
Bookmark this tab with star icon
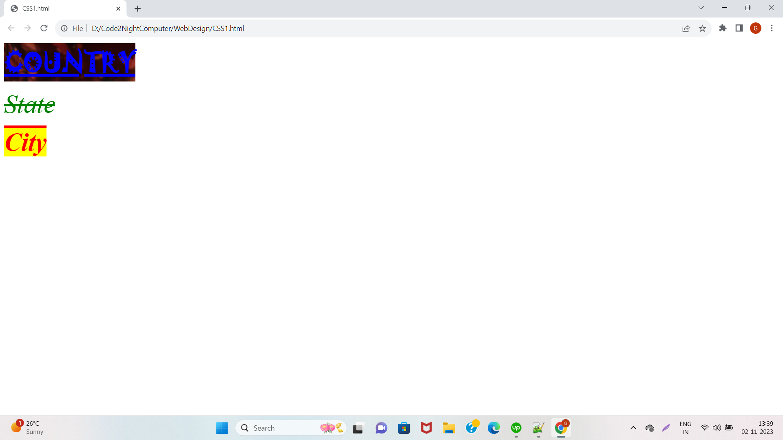[x=702, y=29]
